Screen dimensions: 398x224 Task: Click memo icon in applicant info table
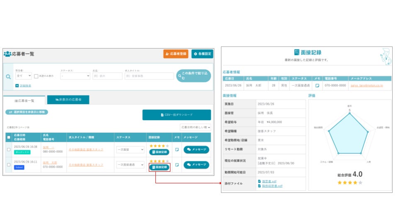(x=317, y=85)
